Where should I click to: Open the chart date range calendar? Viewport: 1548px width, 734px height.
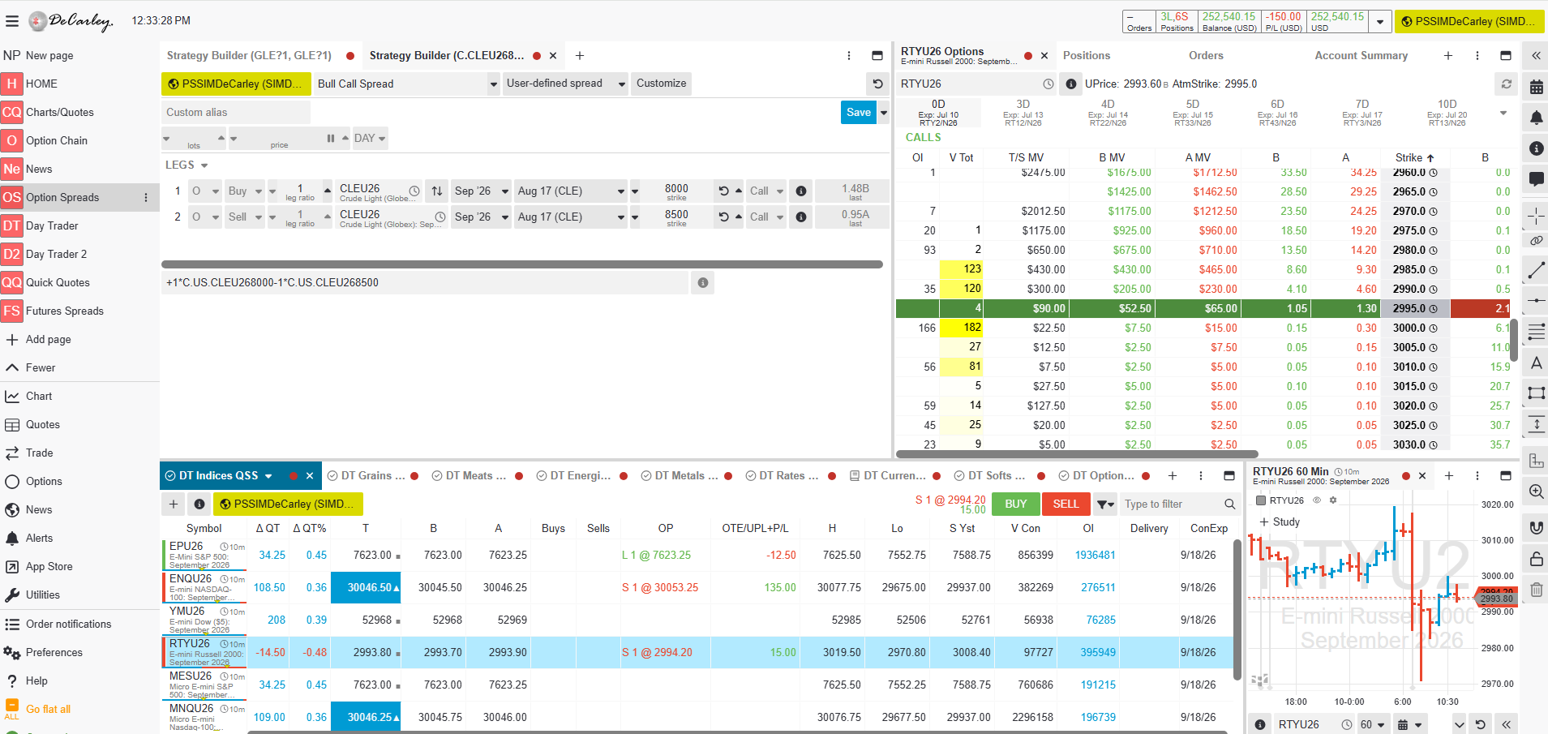[x=1410, y=724]
